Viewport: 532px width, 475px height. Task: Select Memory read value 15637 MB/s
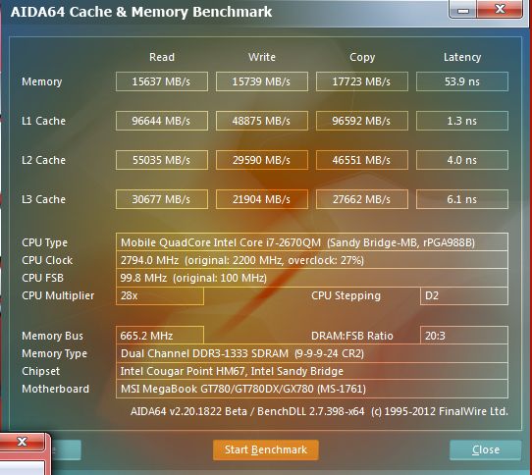point(162,81)
